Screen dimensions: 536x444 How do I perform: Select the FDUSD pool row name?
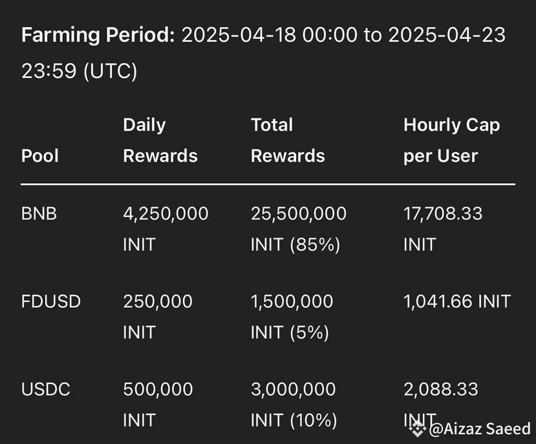pos(51,301)
